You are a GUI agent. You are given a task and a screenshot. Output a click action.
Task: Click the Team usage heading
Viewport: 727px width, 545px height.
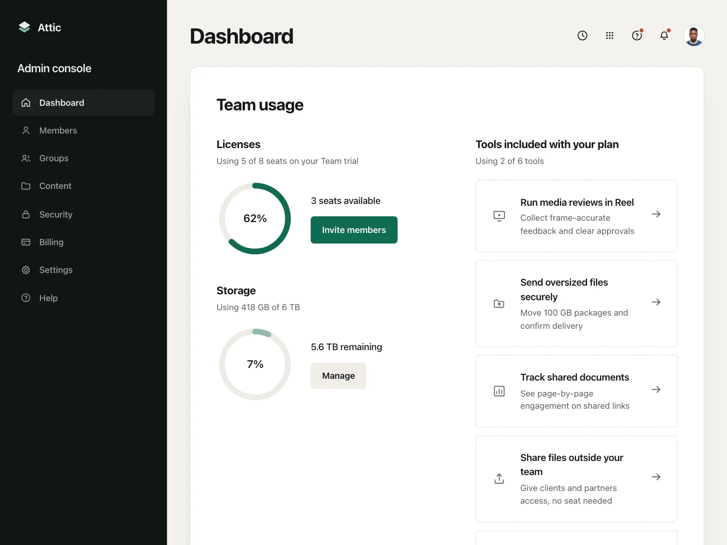[260, 105]
